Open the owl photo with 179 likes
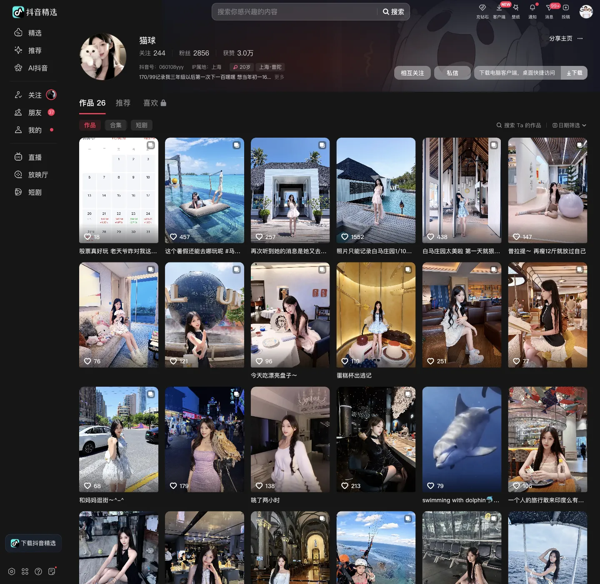The height and width of the screenshot is (584, 600). coord(205,440)
